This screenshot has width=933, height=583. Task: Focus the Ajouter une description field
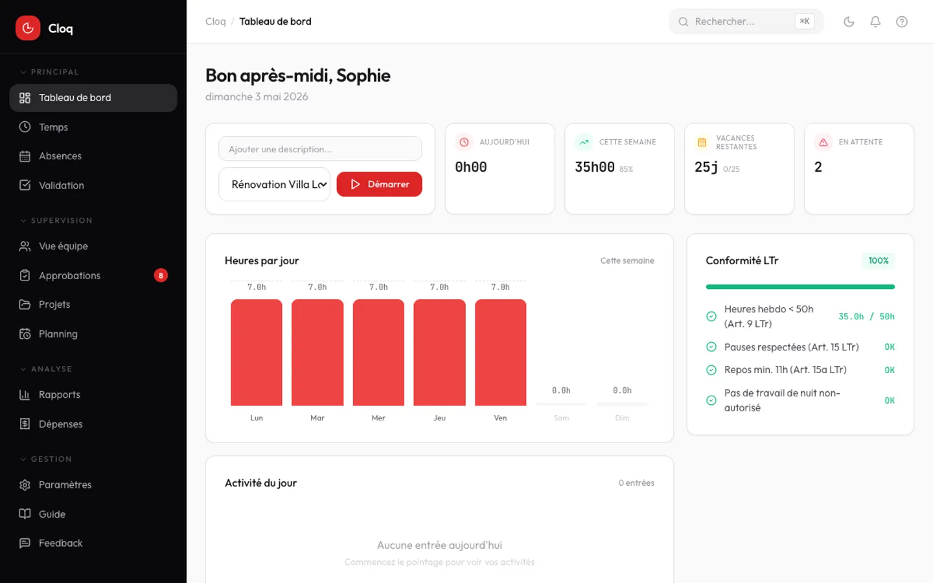coord(320,149)
